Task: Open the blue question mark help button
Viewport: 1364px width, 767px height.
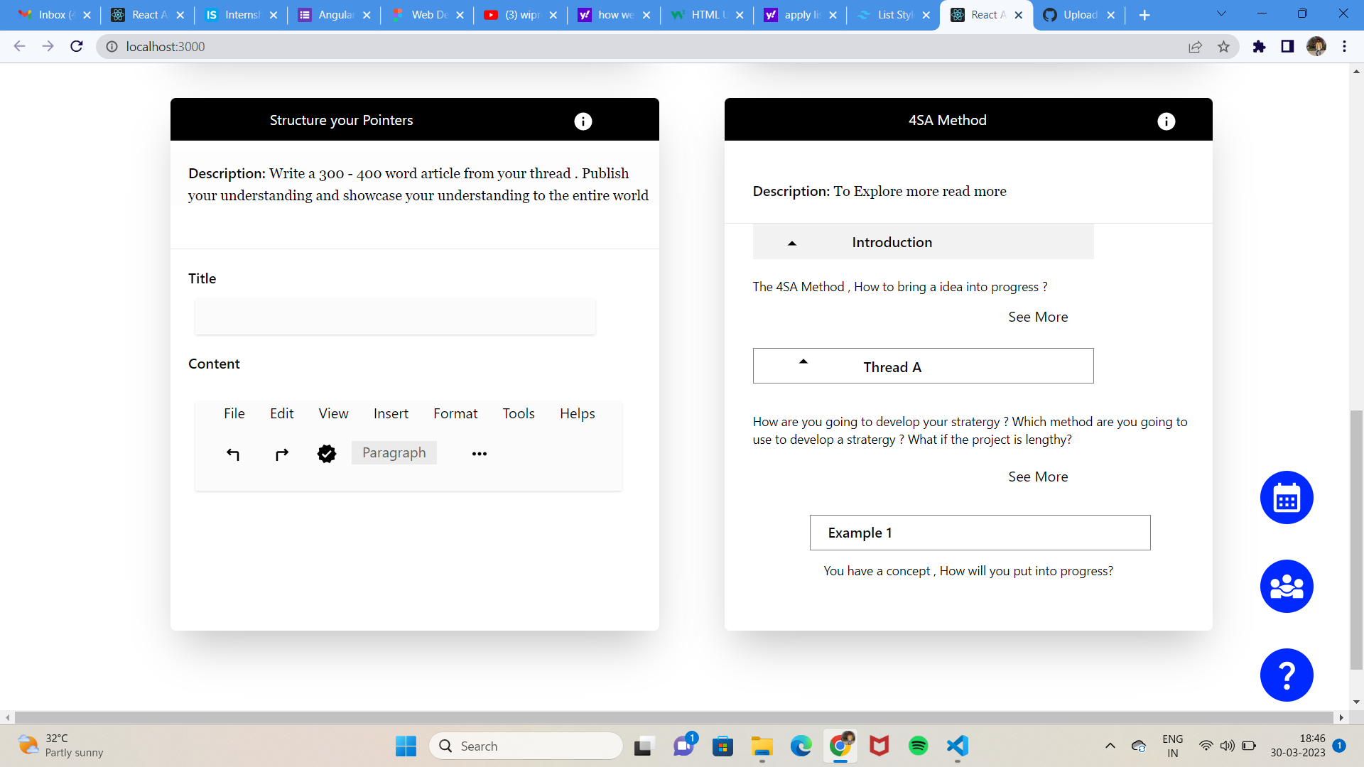Action: pos(1287,675)
